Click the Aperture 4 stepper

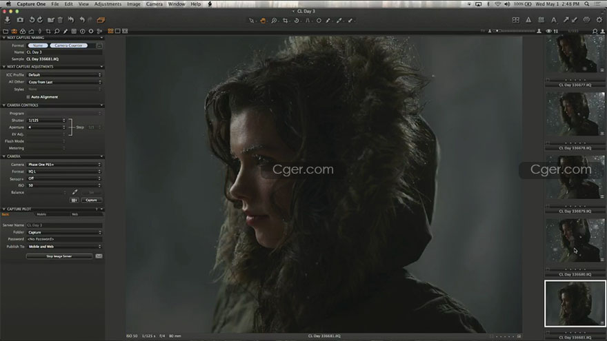click(x=64, y=127)
